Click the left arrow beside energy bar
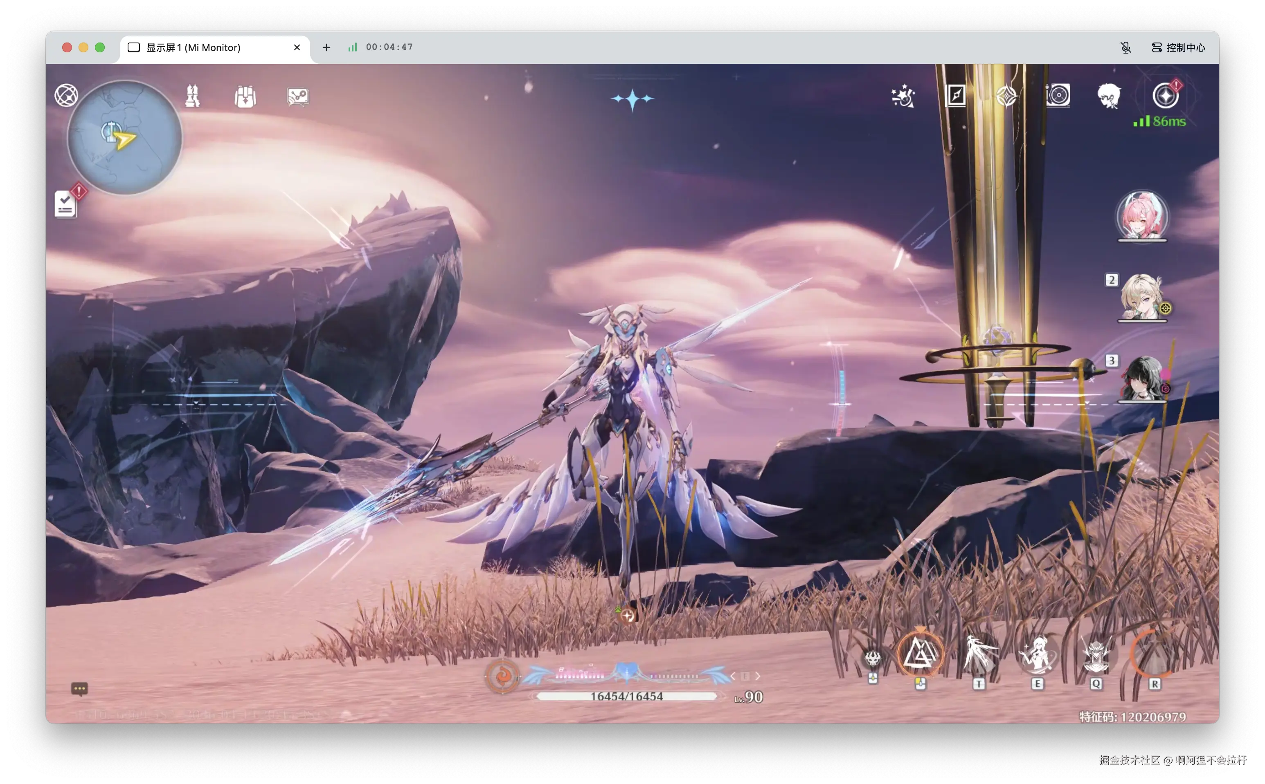The height and width of the screenshot is (784, 1265). click(x=733, y=676)
